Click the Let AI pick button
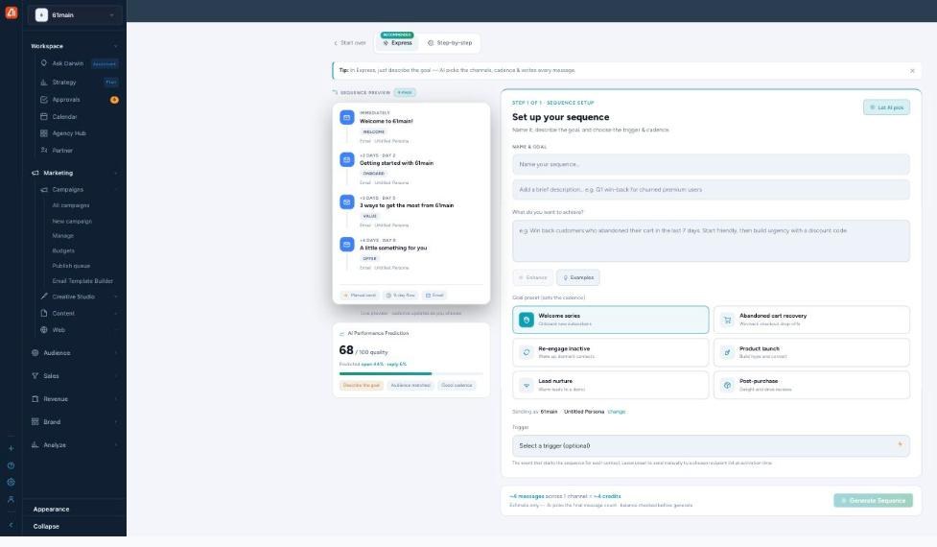Image resolution: width=937 pixels, height=547 pixels. tap(886, 107)
